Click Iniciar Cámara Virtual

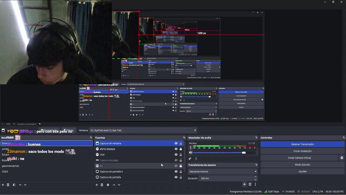pyautogui.click(x=299, y=158)
